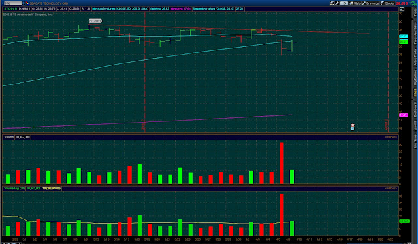The image size is (418, 244).
Task: Select the Active Trader side tab
Action: pos(415,57)
